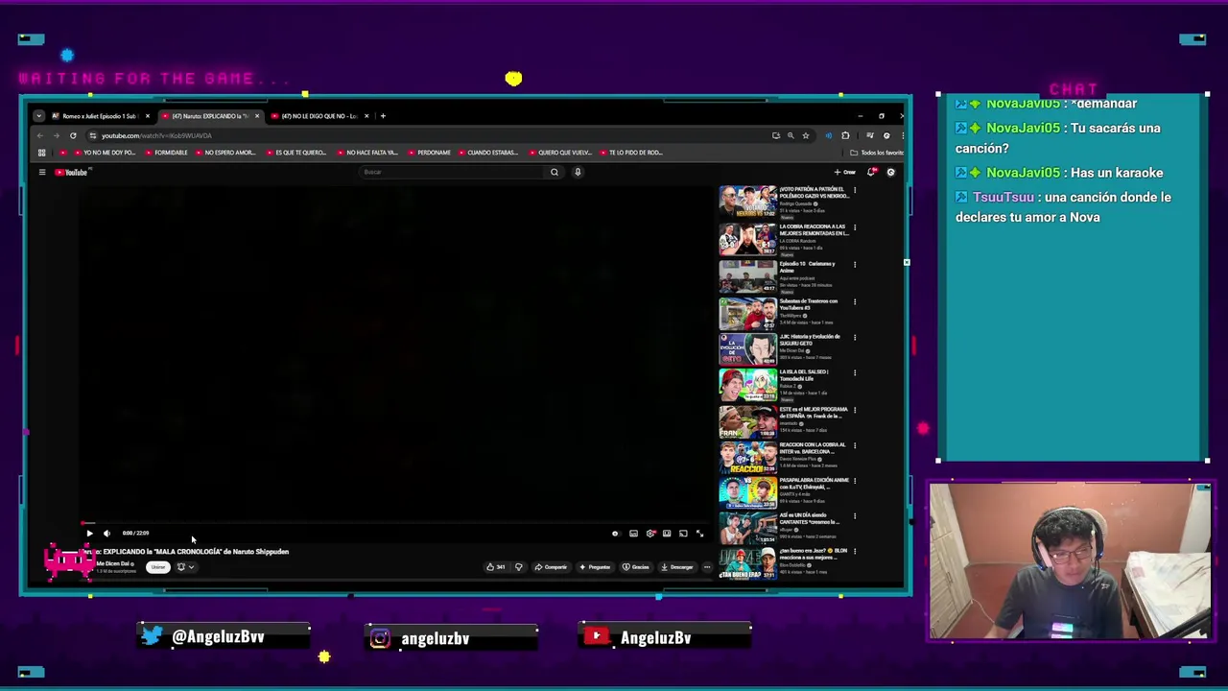The width and height of the screenshot is (1228, 691).
Task: Enter fullscreen in the video player
Action: pos(699,533)
